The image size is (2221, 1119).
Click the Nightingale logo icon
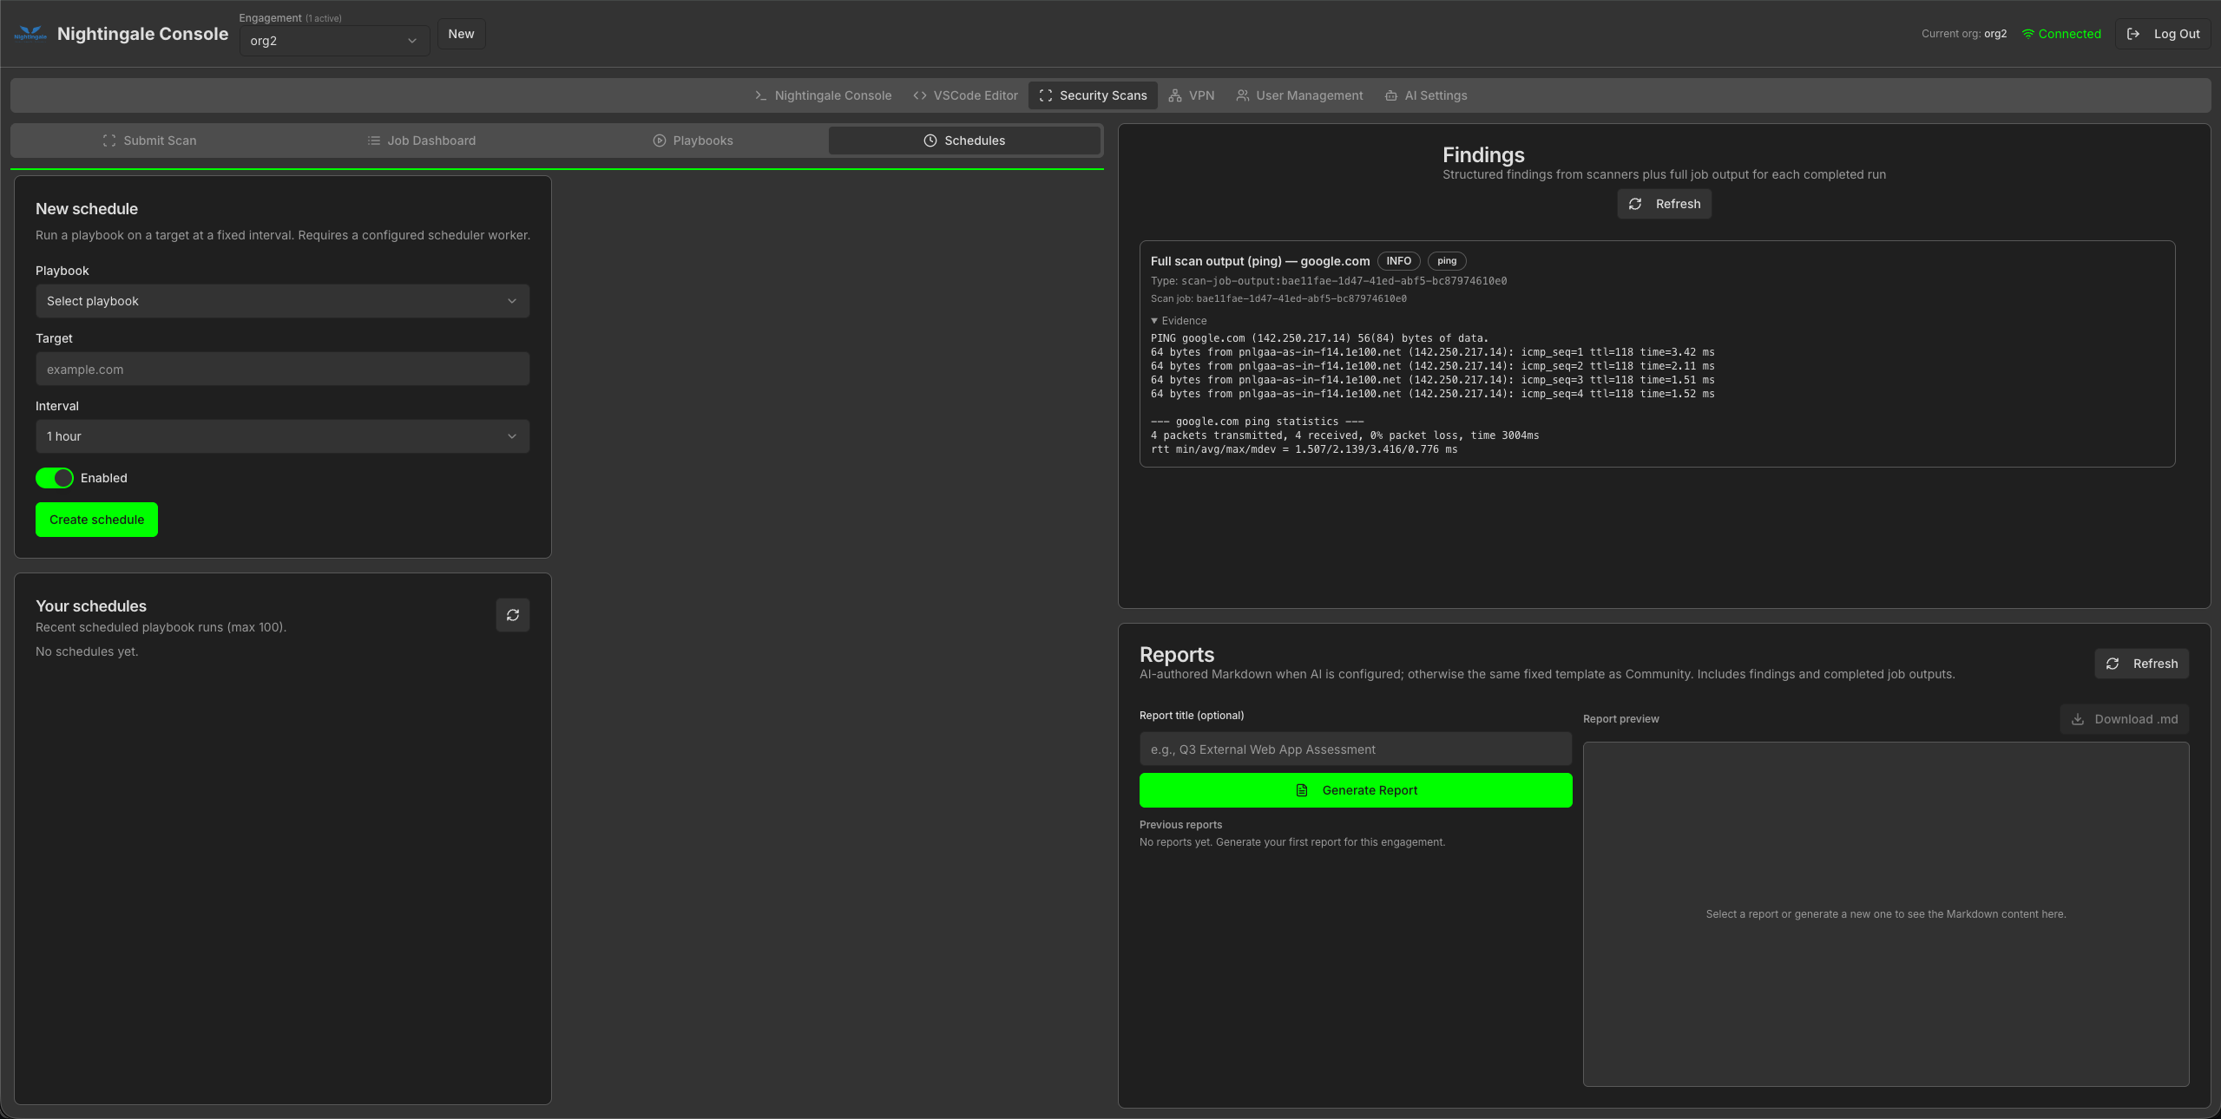tap(30, 34)
